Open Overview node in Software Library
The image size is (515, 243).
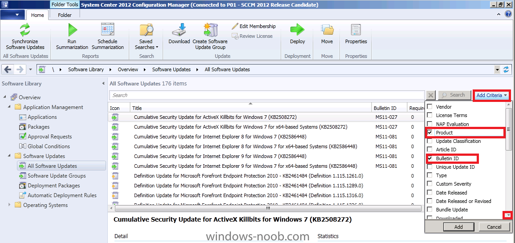[x=29, y=97]
